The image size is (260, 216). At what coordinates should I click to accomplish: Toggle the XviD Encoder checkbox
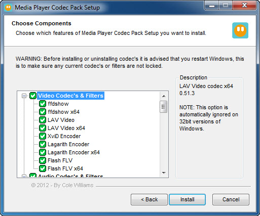(x=43, y=136)
